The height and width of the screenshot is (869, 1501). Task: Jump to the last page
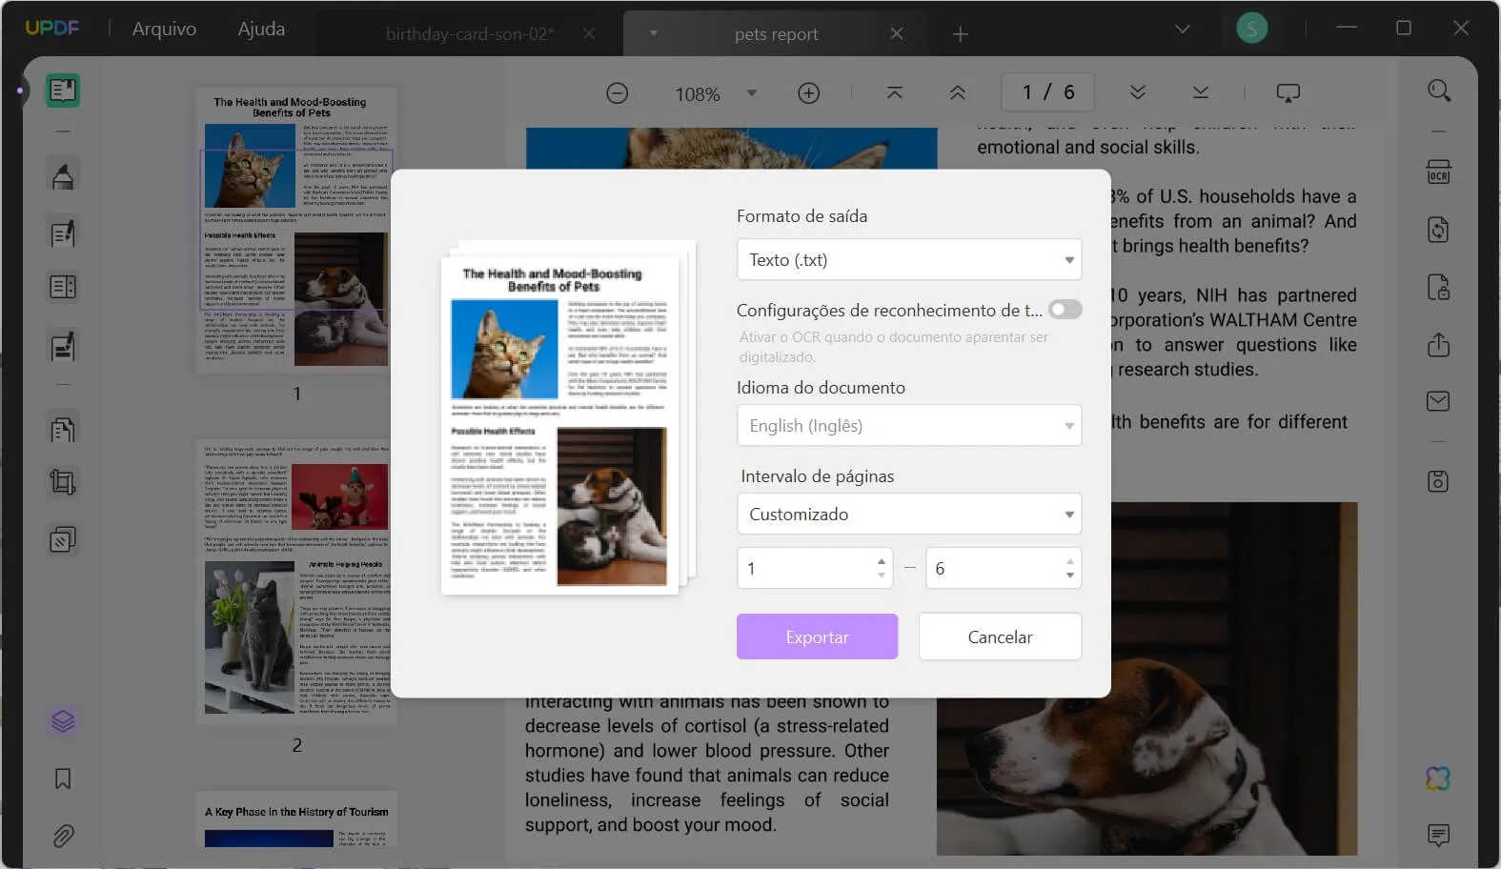pyautogui.click(x=1201, y=92)
